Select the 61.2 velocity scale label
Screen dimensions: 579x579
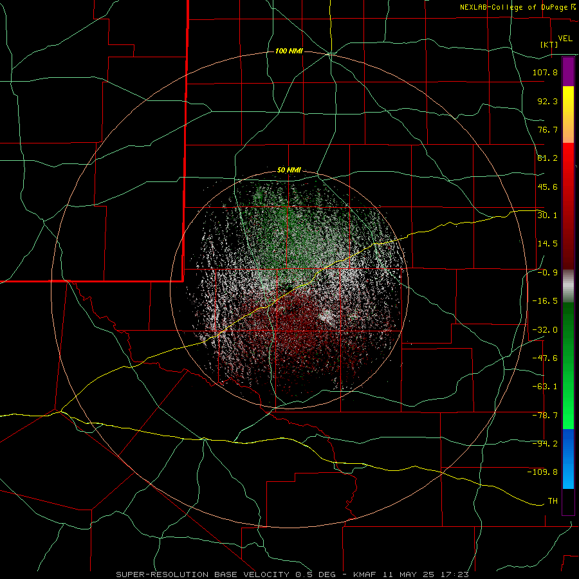pyautogui.click(x=547, y=158)
